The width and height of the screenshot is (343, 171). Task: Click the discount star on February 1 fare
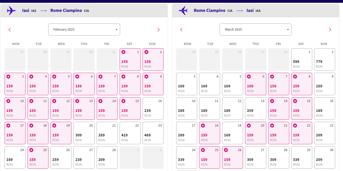(x=123, y=52)
